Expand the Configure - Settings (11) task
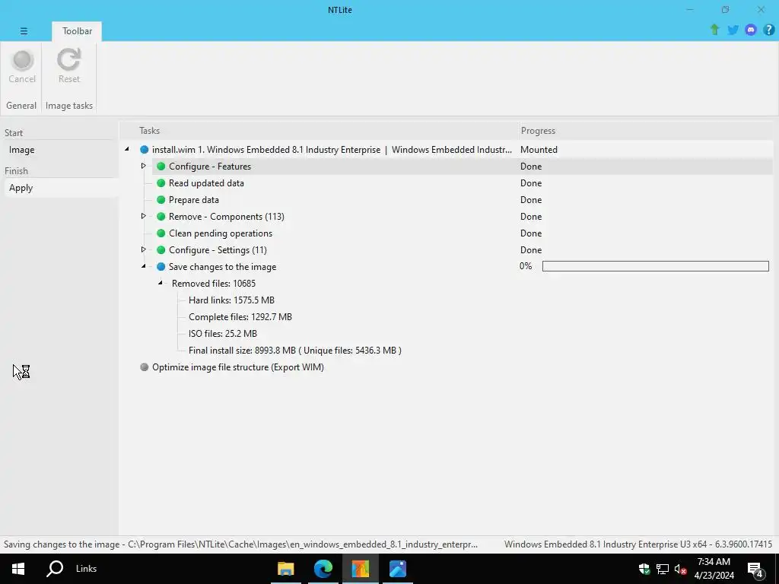779x584 pixels. pos(143,249)
